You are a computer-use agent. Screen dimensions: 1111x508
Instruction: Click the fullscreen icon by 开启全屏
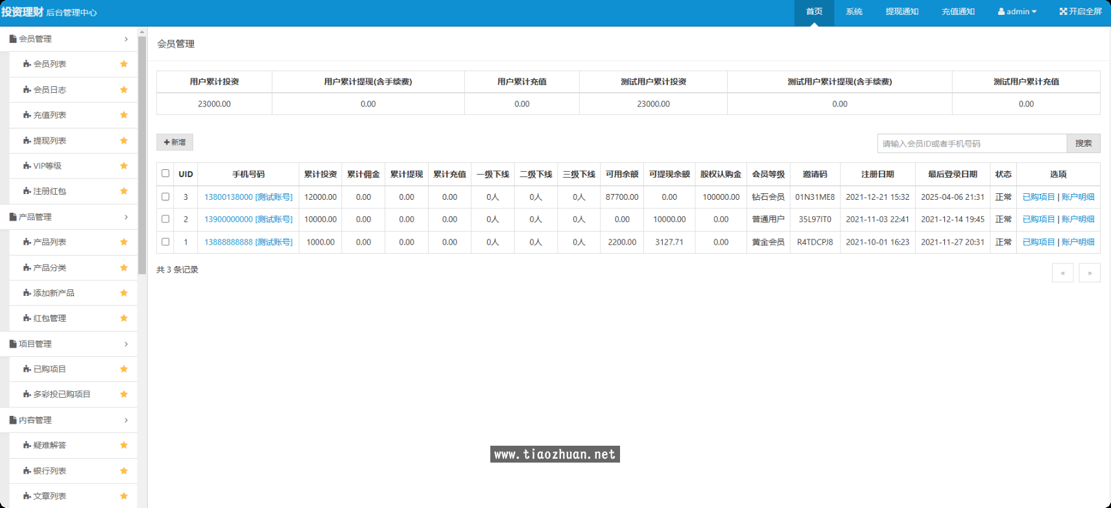tap(1063, 12)
